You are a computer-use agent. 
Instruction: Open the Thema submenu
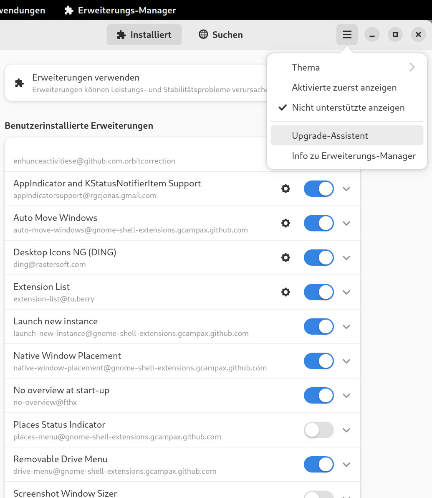tap(347, 67)
